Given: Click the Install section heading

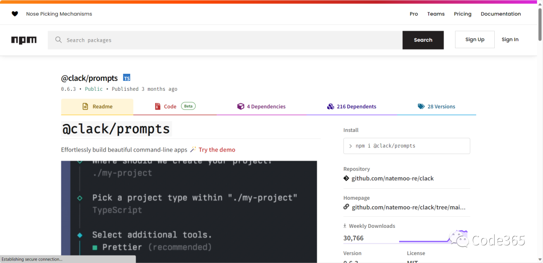Looking at the screenshot, I should (x=351, y=130).
